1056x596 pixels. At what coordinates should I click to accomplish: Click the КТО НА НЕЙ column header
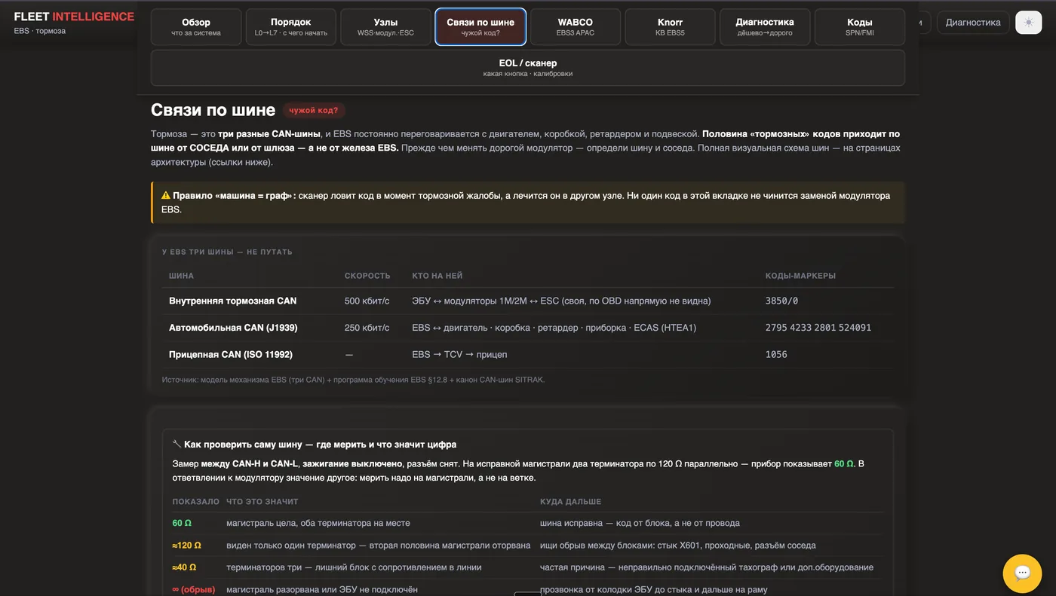pyautogui.click(x=437, y=276)
